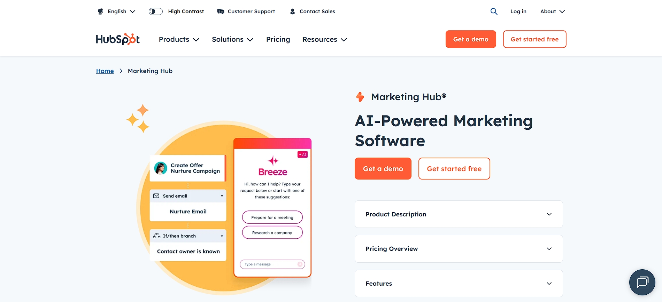Click the Customer Support chat icon
This screenshot has height=302, width=662.
point(221,11)
